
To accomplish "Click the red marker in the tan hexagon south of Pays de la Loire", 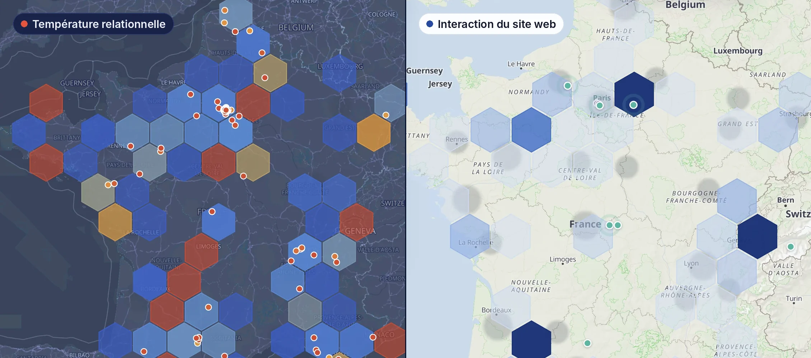I will 114,183.
